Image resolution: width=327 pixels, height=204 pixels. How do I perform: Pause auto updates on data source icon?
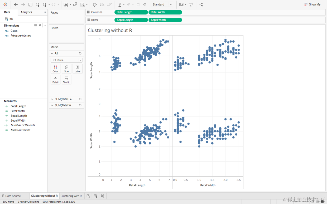point(44,4)
